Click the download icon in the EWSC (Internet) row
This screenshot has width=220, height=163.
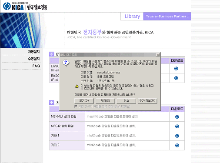[176, 68]
